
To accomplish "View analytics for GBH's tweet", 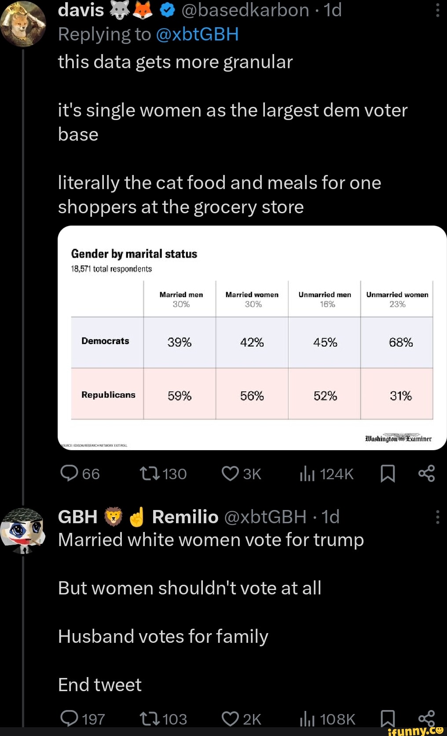I will [307, 718].
